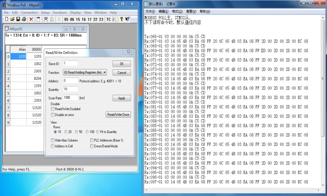
Task: Select function 15 in toolbar
Action: pyautogui.click(x=78, y=19)
